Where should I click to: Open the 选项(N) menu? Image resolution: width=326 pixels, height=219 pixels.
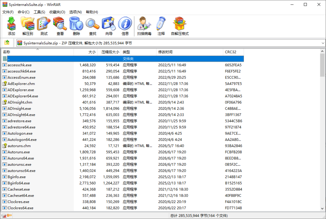[x=75, y=12]
